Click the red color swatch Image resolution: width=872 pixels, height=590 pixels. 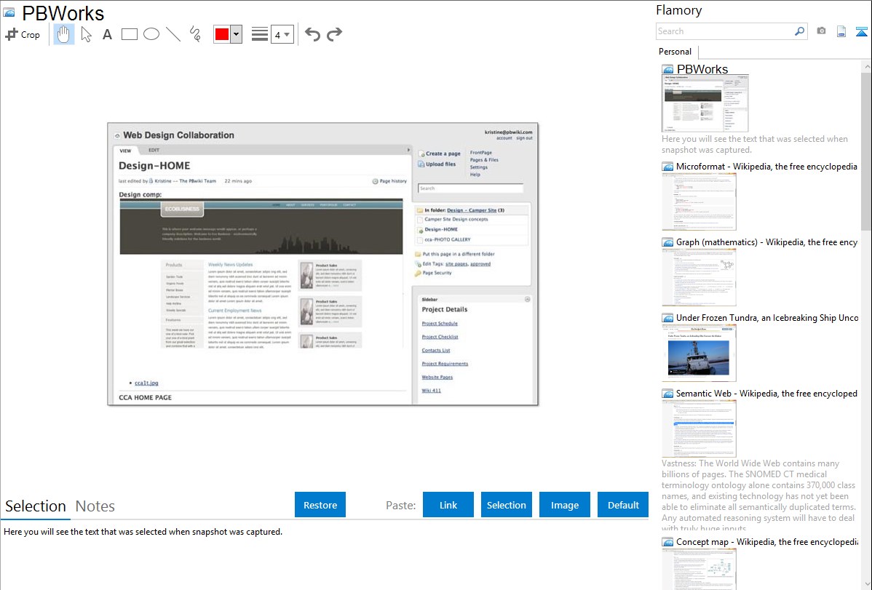(222, 34)
